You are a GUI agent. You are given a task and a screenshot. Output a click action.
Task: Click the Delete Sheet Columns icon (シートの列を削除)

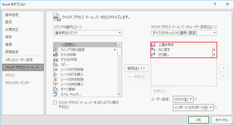[x=56, y=80]
